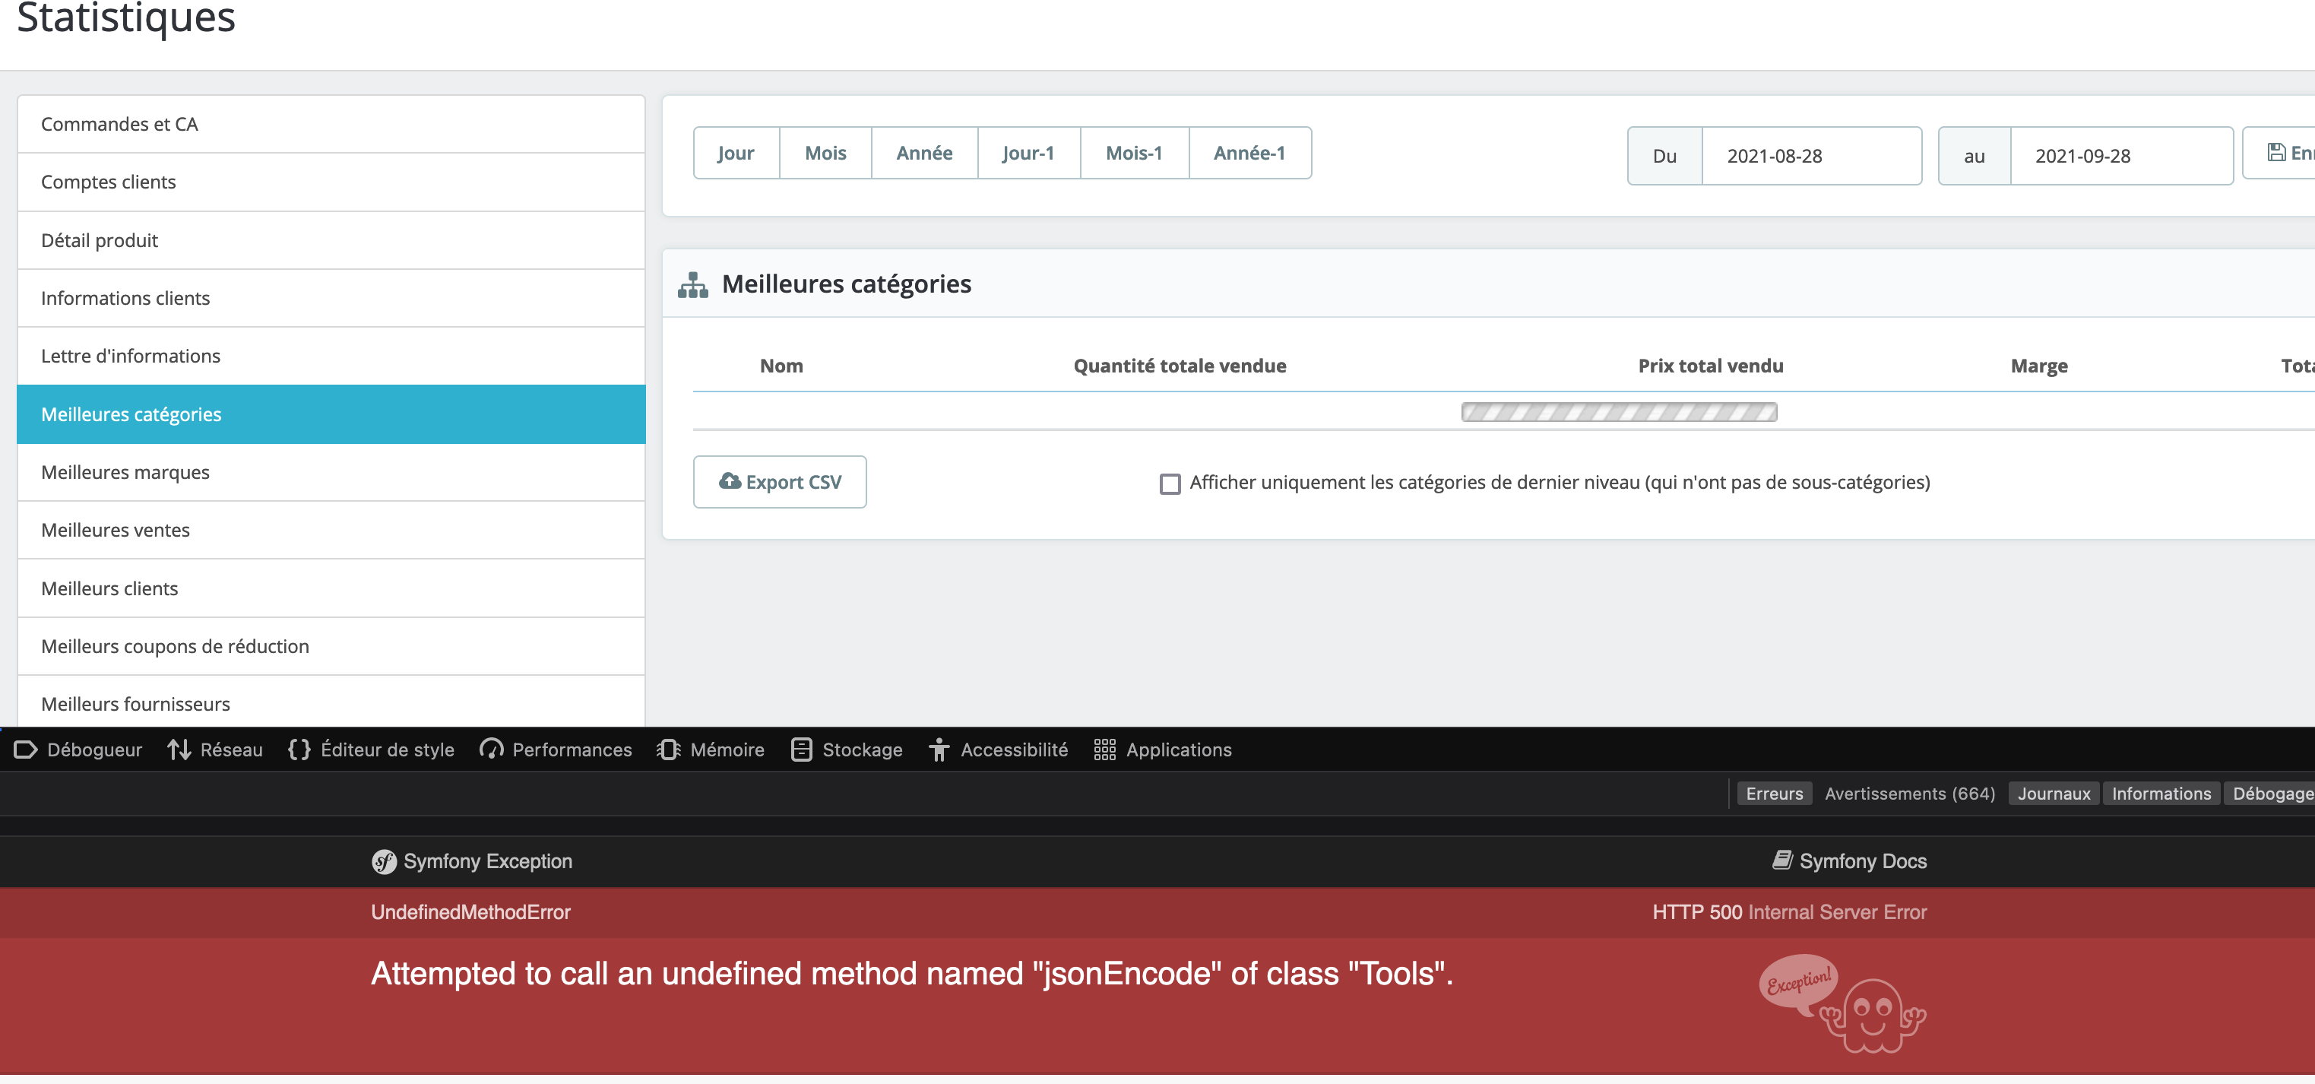Select Commandes et CA in sidebar
The height and width of the screenshot is (1084, 2315).
click(x=119, y=124)
